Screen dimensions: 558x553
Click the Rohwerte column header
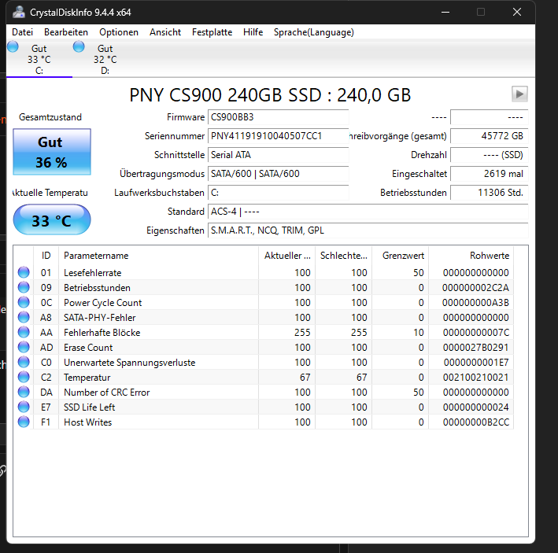(x=471, y=256)
